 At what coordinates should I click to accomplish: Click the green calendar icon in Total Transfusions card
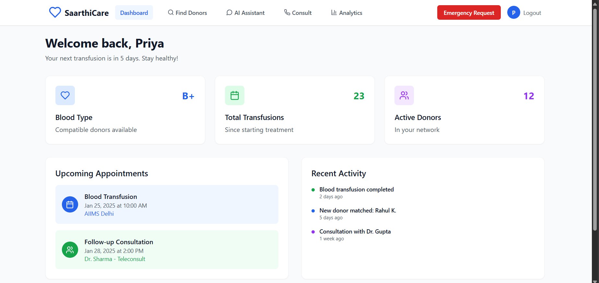tap(235, 95)
